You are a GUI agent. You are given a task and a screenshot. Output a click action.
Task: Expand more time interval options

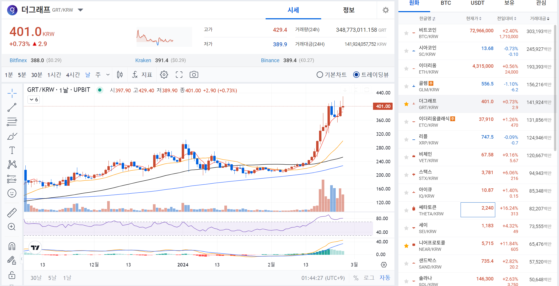pyautogui.click(x=108, y=75)
